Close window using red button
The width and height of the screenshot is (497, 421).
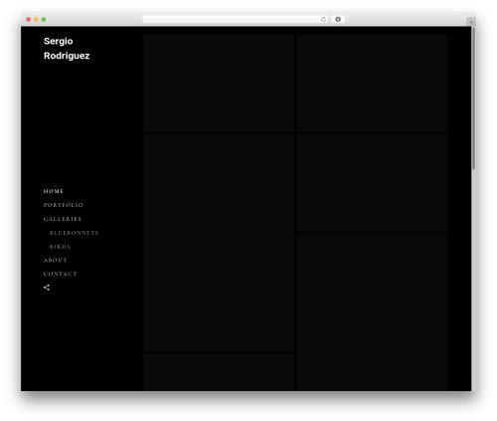(x=29, y=19)
